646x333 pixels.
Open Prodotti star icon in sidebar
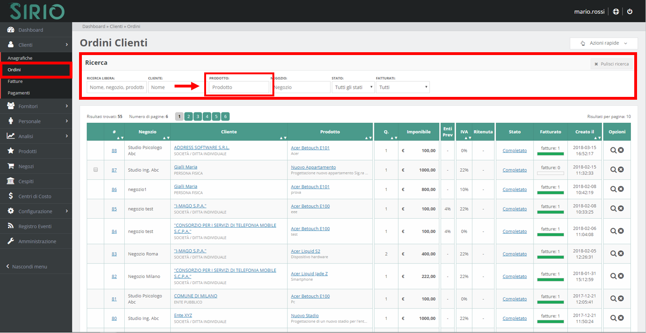click(10, 151)
